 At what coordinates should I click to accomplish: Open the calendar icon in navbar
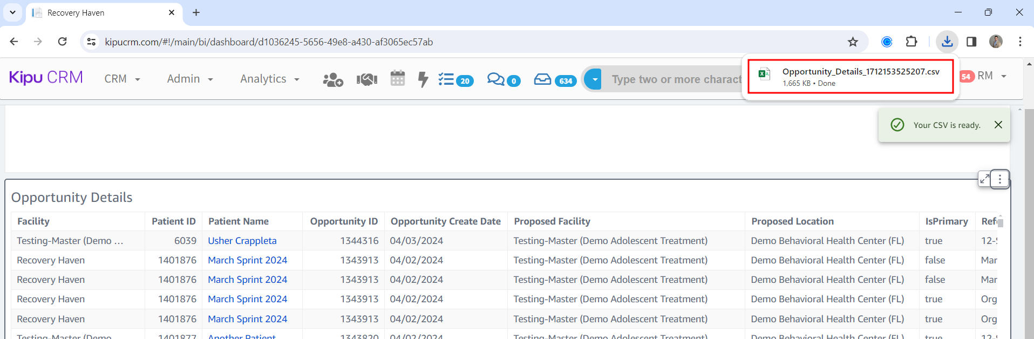tap(397, 79)
